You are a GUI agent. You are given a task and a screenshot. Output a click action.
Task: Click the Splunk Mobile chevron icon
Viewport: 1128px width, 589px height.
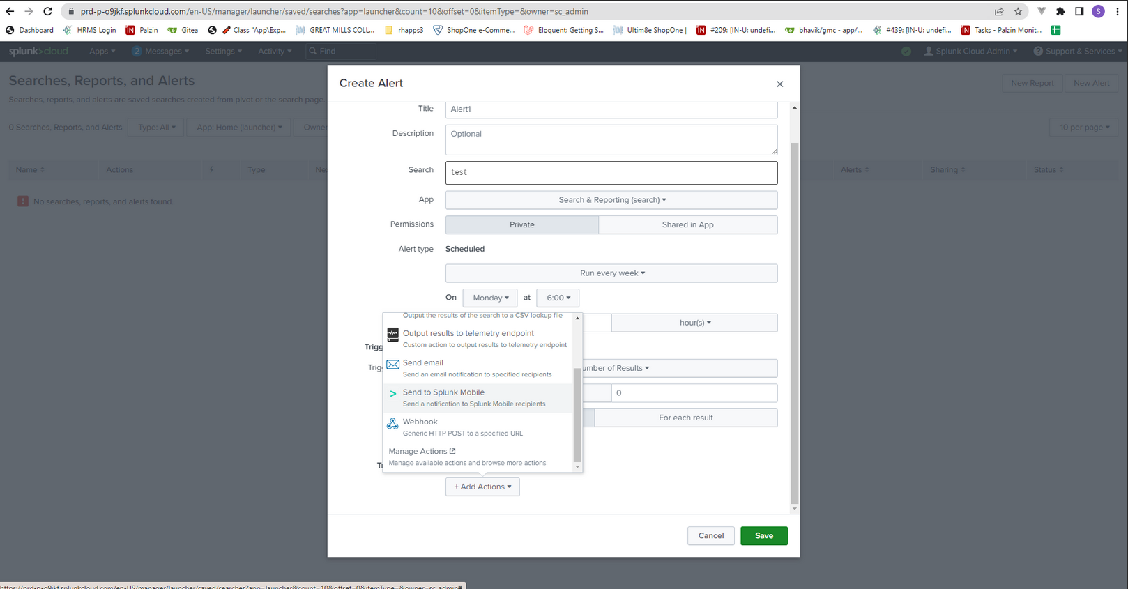[x=393, y=394]
